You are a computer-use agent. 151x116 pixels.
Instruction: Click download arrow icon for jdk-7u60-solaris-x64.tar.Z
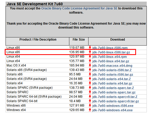coord(90,79)
